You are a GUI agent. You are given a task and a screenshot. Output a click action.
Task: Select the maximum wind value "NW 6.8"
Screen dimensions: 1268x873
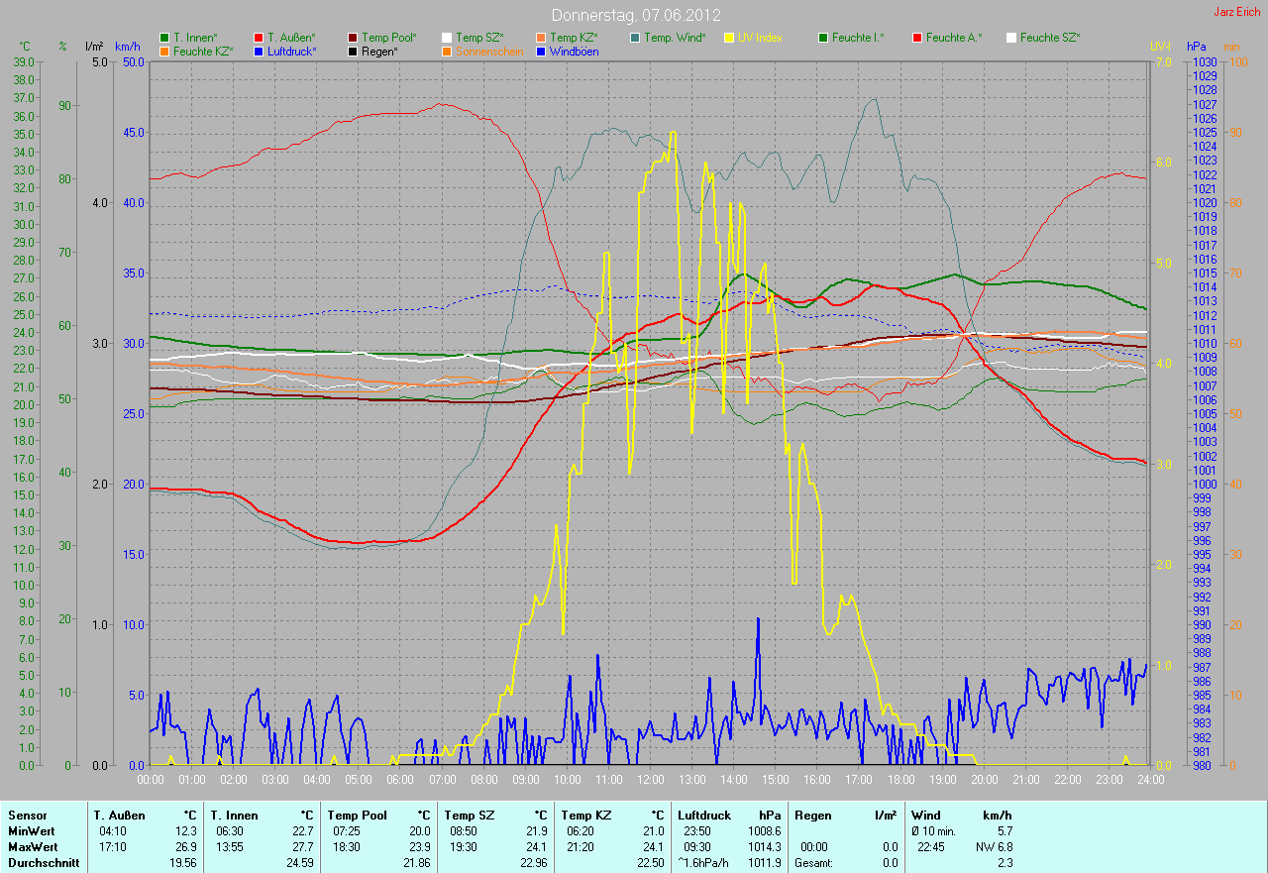994,847
